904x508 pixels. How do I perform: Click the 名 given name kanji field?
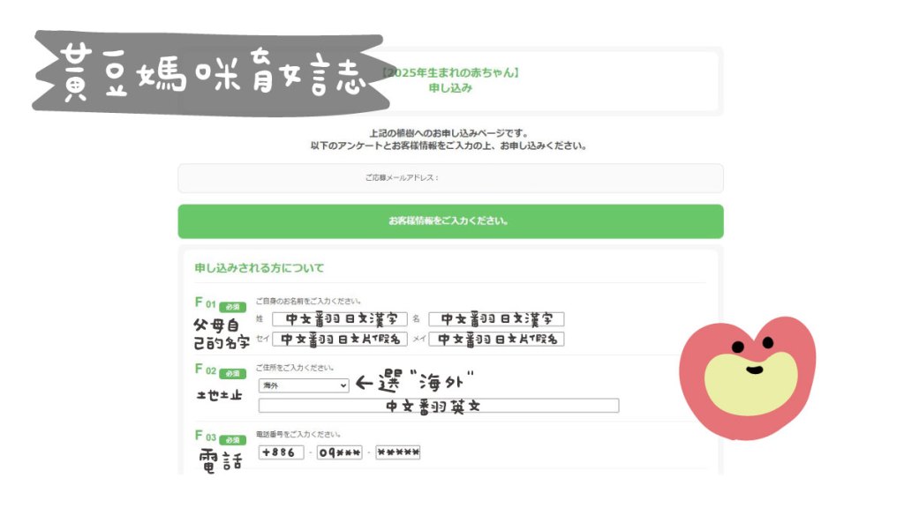[x=496, y=318]
